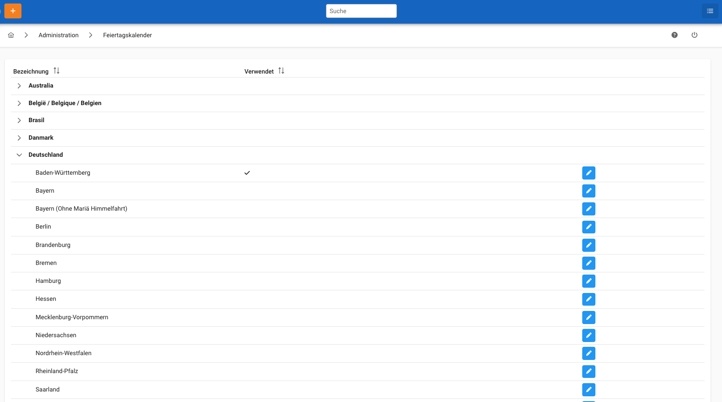
Task: Focus the Suche search field
Action: [x=361, y=11]
